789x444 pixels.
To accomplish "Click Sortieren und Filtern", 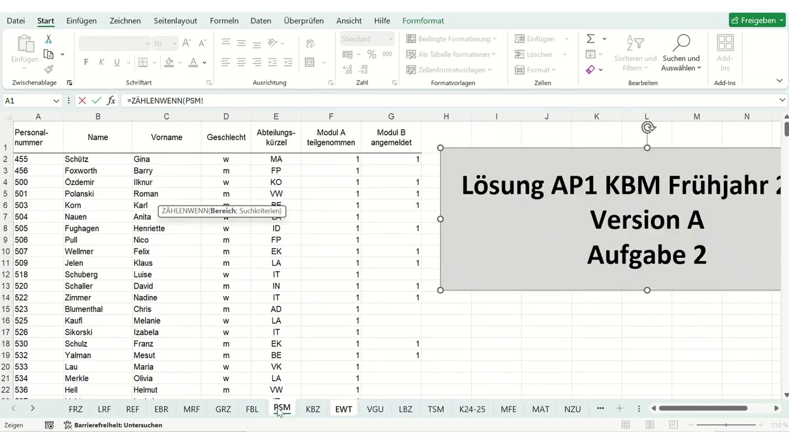I will 636,53.
